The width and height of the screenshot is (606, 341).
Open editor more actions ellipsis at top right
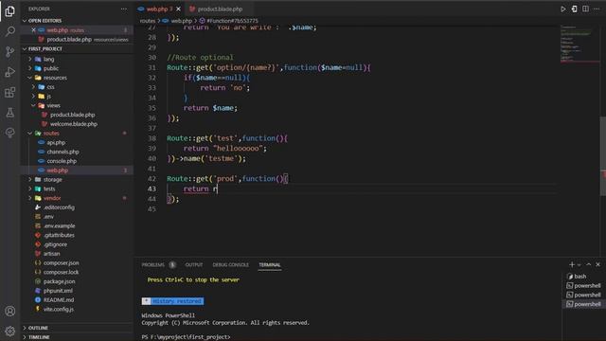coord(597,9)
